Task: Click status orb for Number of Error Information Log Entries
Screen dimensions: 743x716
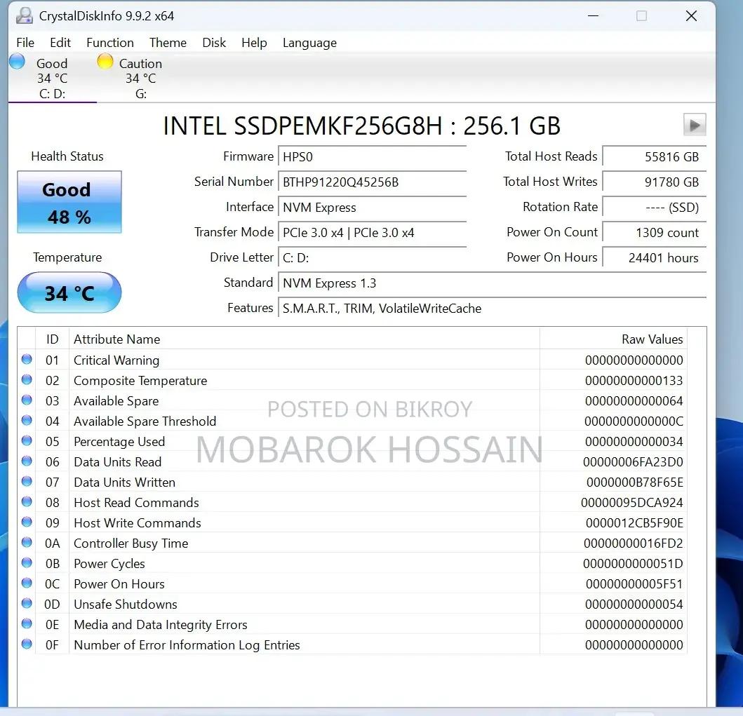Action: tap(27, 644)
